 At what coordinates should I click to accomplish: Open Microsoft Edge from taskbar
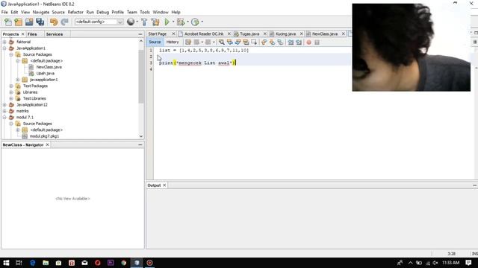[32, 263]
